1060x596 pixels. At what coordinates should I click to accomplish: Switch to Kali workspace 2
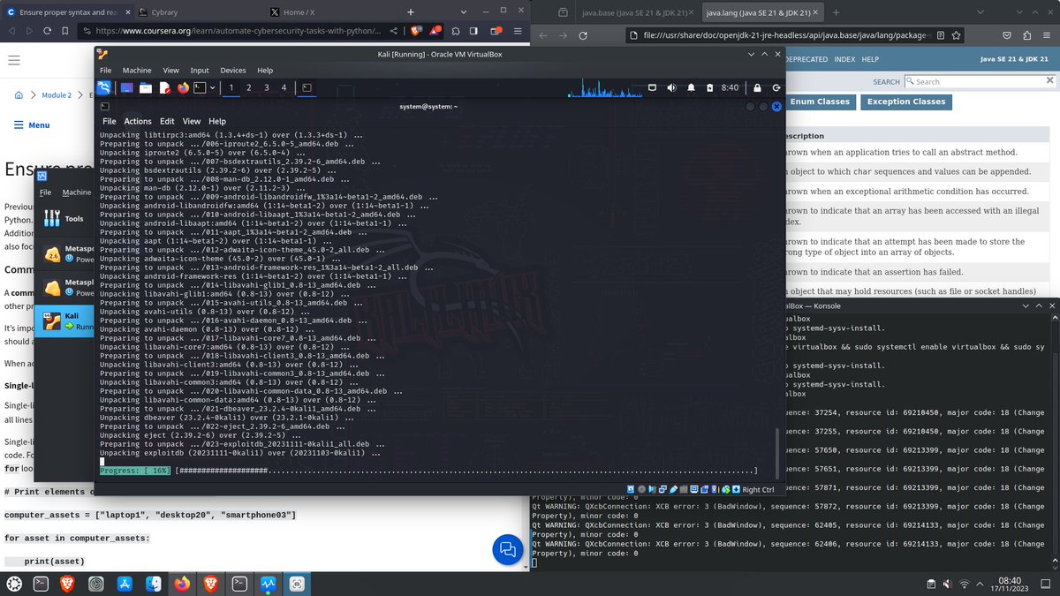click(249, 87)
